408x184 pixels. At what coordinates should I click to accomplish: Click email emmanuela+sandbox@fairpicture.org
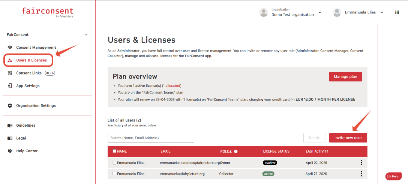190,163
